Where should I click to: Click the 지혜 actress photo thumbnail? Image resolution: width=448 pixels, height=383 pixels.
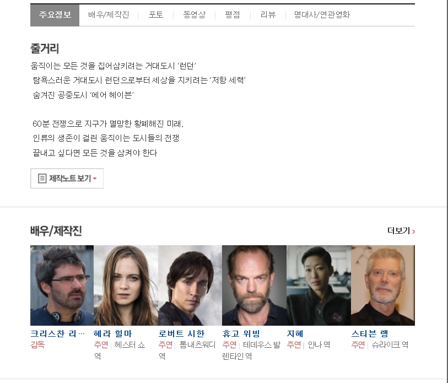[x=319, y=285]
